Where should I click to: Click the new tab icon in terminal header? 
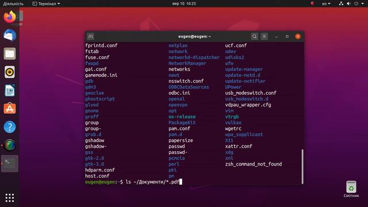pyautogui.click(x=91, y=36)
